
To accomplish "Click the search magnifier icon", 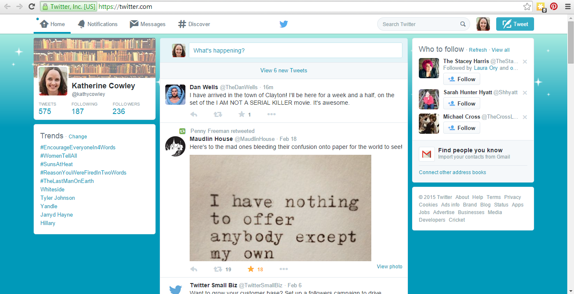I will [463, 24].
